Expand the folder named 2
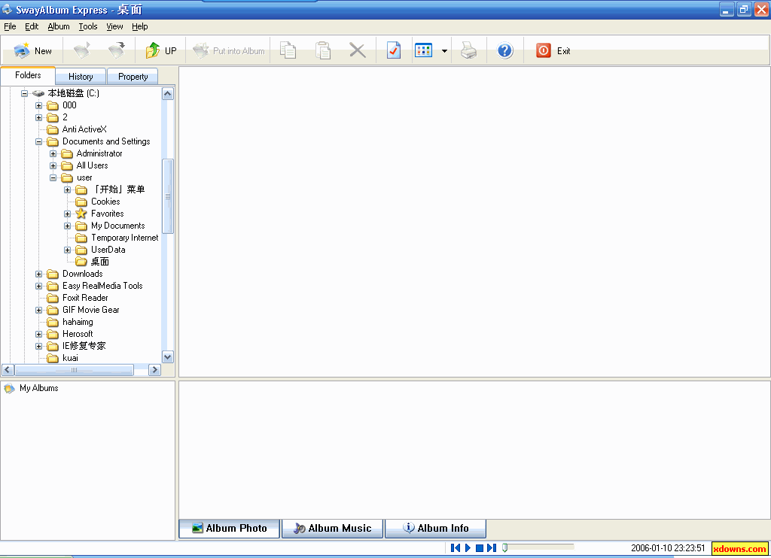 click(x=38, y=117)
